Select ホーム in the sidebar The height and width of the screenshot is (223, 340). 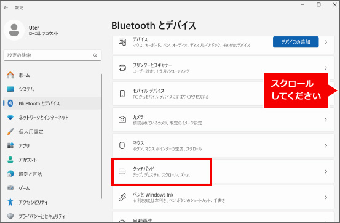tap(52, 75)
